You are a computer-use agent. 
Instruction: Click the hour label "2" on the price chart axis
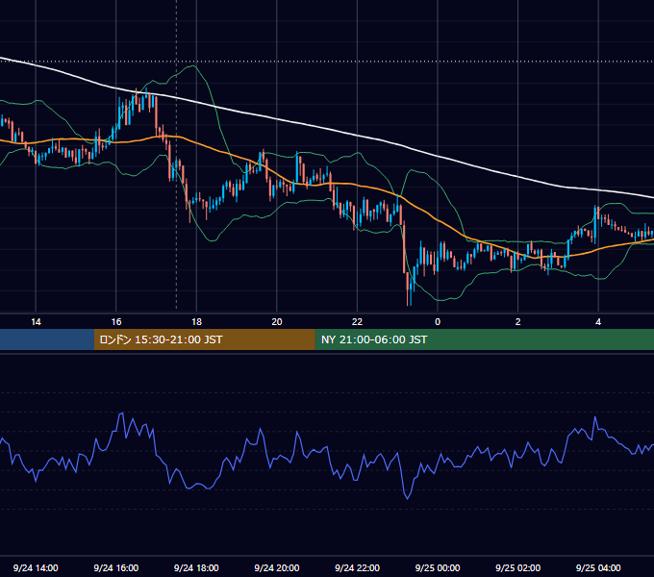coord(518,322)
